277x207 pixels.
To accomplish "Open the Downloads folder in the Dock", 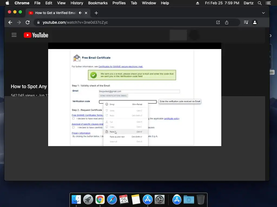I will tap(189, 200).
